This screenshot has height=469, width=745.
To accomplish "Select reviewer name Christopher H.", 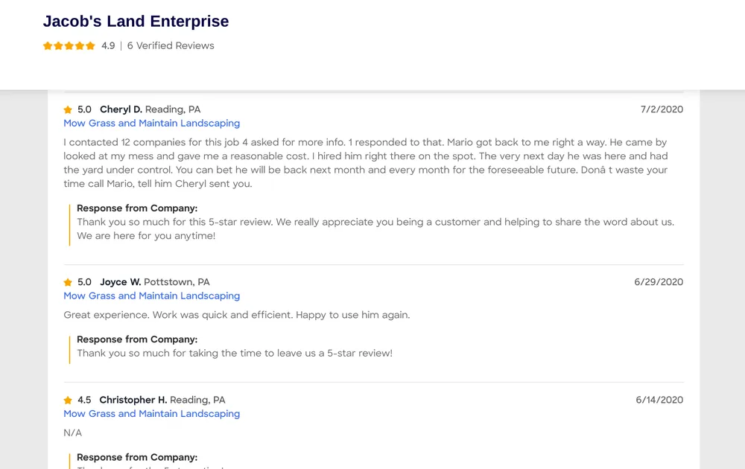I will [x=133, y=400].
